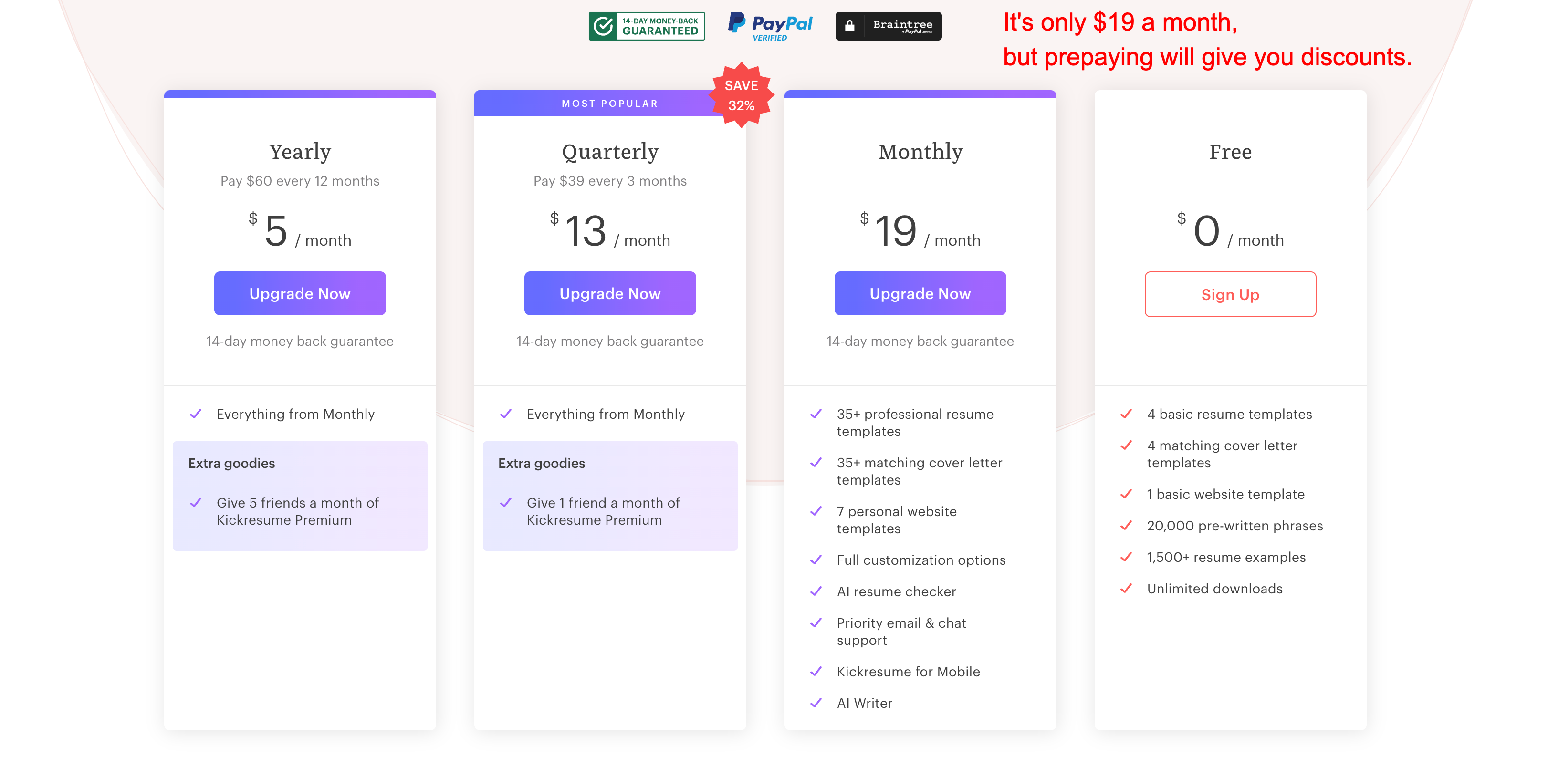The image size is (1548, 767).
Task: Click checkmark beside Give 5 friends a month
Action: point(196,502)
